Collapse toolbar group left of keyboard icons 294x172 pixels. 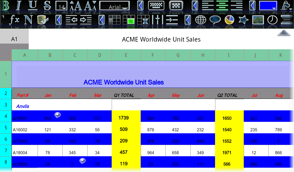pos(140,6)
